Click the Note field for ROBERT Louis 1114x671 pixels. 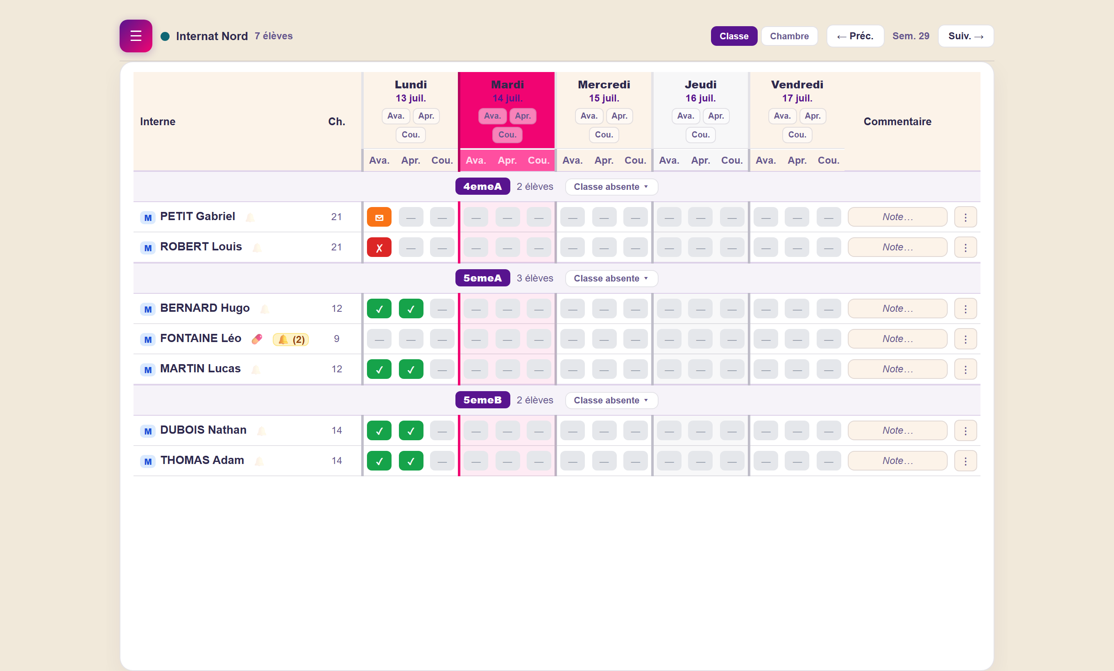[897, 248]
